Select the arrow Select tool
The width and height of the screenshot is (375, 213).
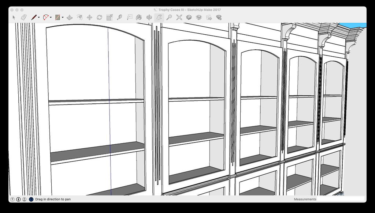14,17
